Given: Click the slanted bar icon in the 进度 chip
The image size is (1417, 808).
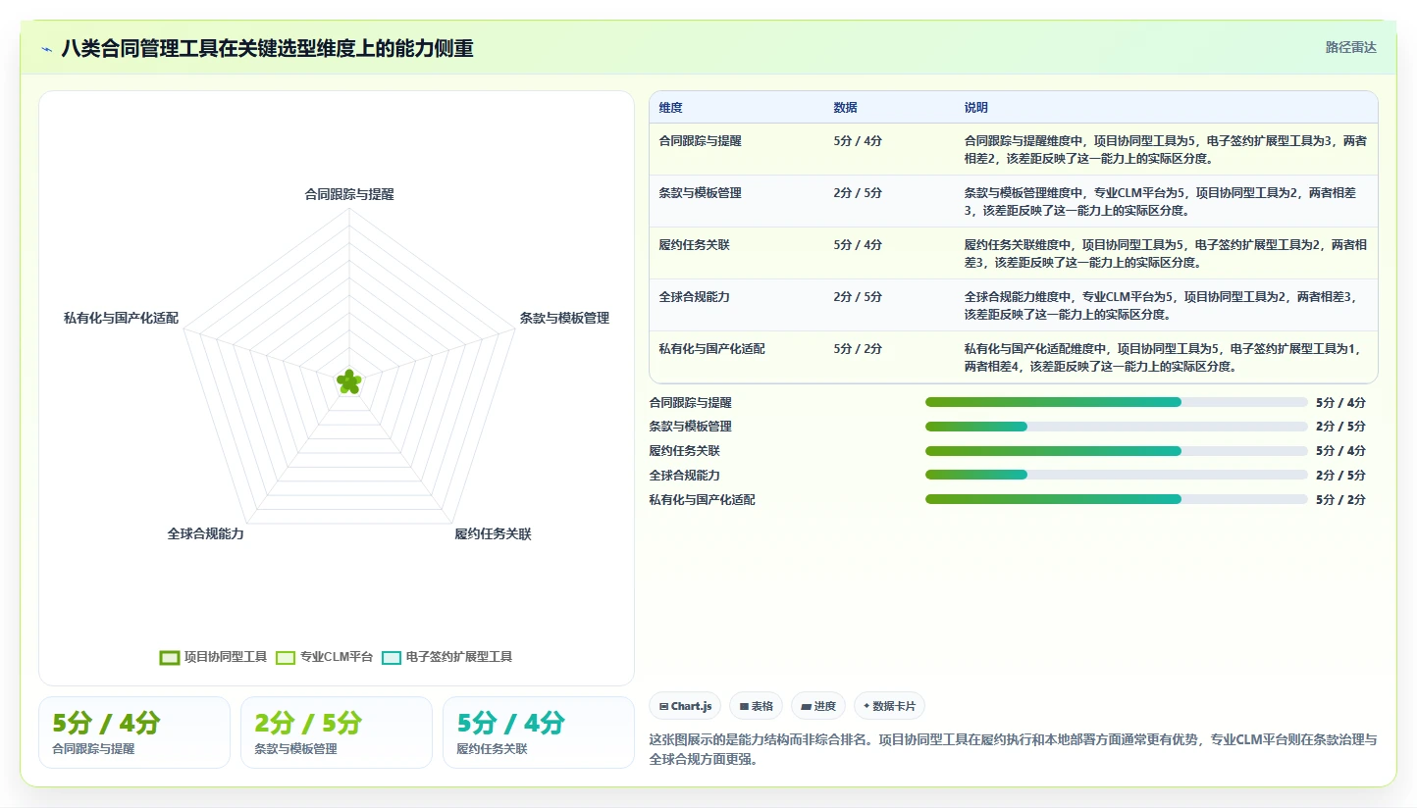Looking at the screenshot, I should (x=806, y=707).
